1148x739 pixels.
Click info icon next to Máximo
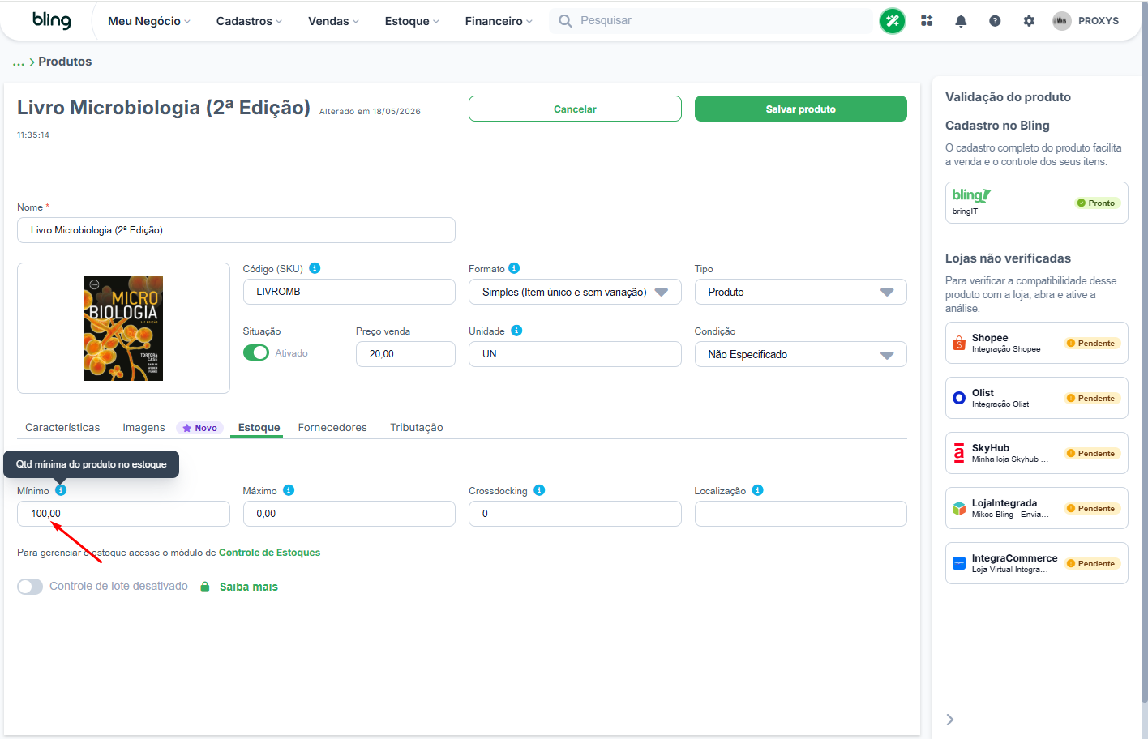[x=289, y=490]
